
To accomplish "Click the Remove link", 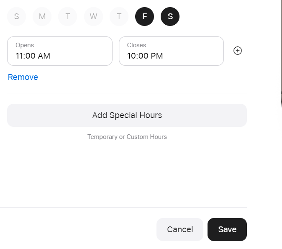I will pyautogui.click(x=23, y=77).
